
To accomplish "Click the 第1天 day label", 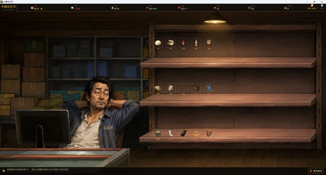I will (x=37, y=9).
